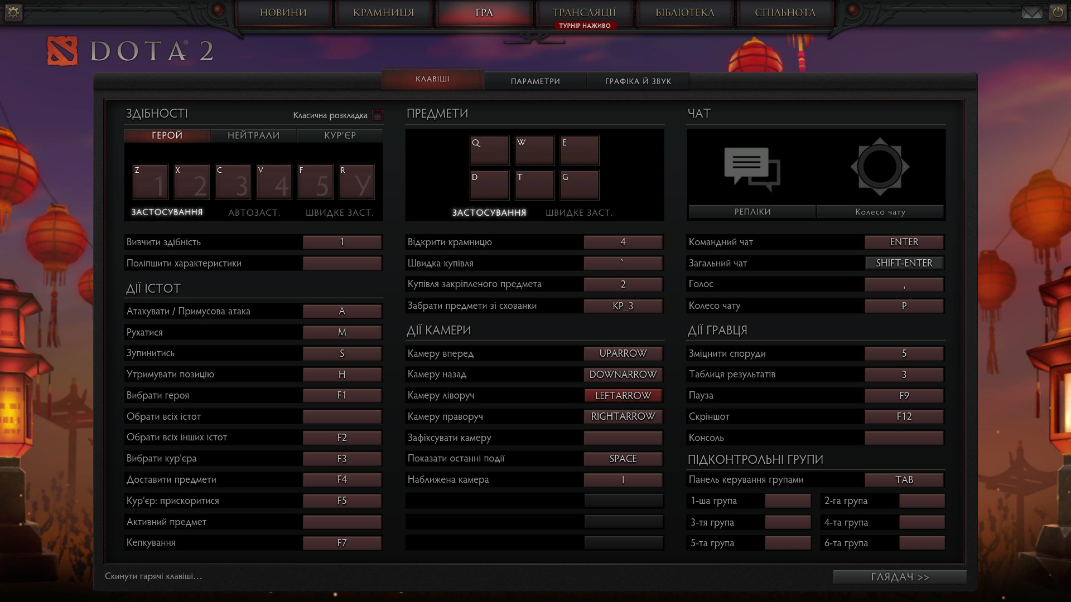Select item slot bound to W
This screenshot has height=602, width=1071.
(x=535, y=151)
